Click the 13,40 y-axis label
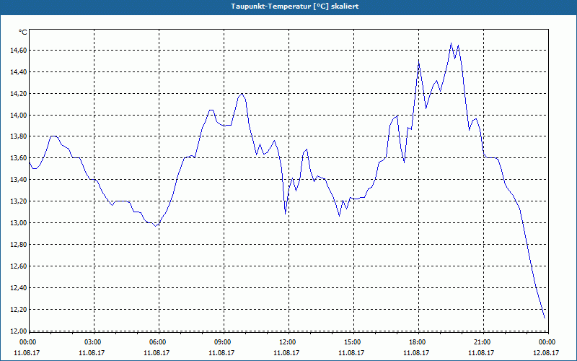Image resolution: width=577 pixels, height=361 pixels. (18, 180)
